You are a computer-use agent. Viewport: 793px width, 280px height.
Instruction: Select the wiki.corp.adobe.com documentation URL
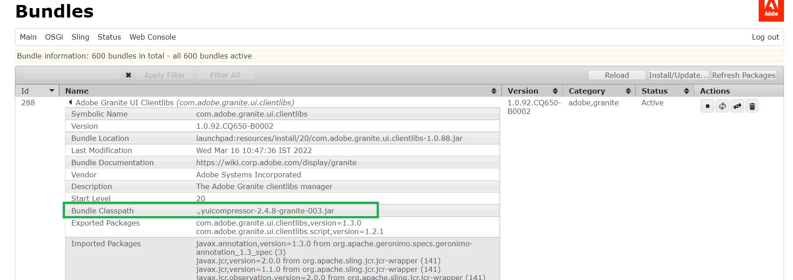(276, 163)
